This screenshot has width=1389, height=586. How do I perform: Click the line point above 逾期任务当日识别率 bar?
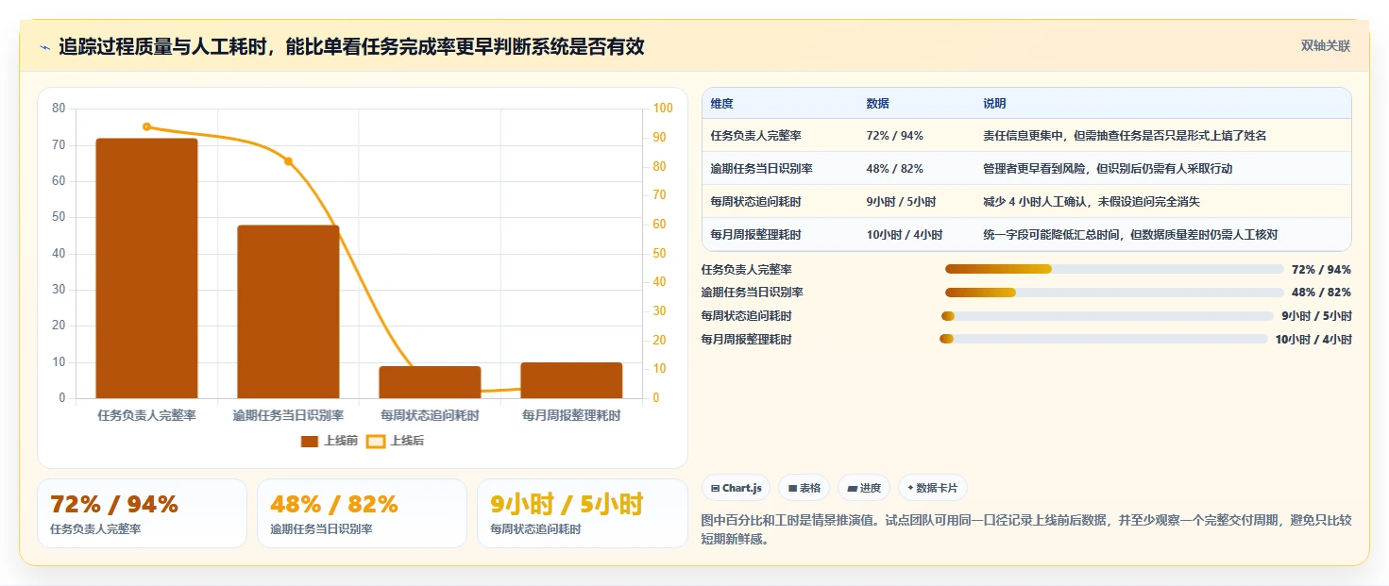(x=288, y=161)
